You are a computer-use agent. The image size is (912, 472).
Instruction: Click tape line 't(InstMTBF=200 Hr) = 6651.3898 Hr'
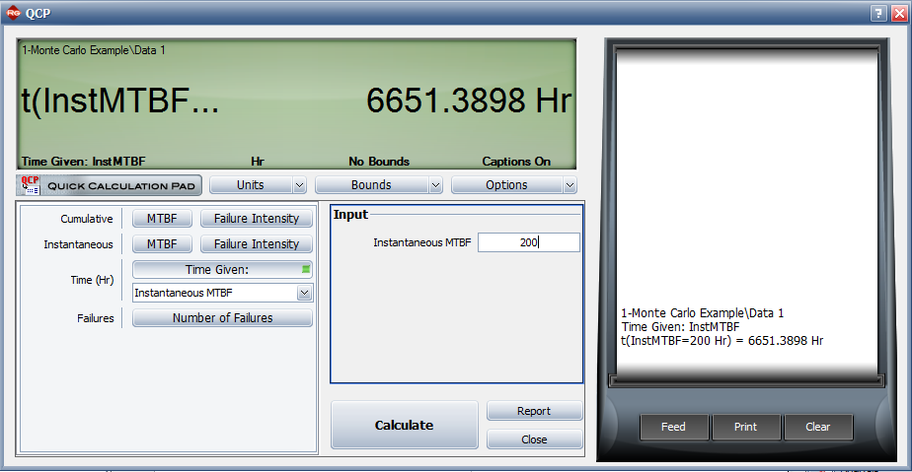coord(722,341)
